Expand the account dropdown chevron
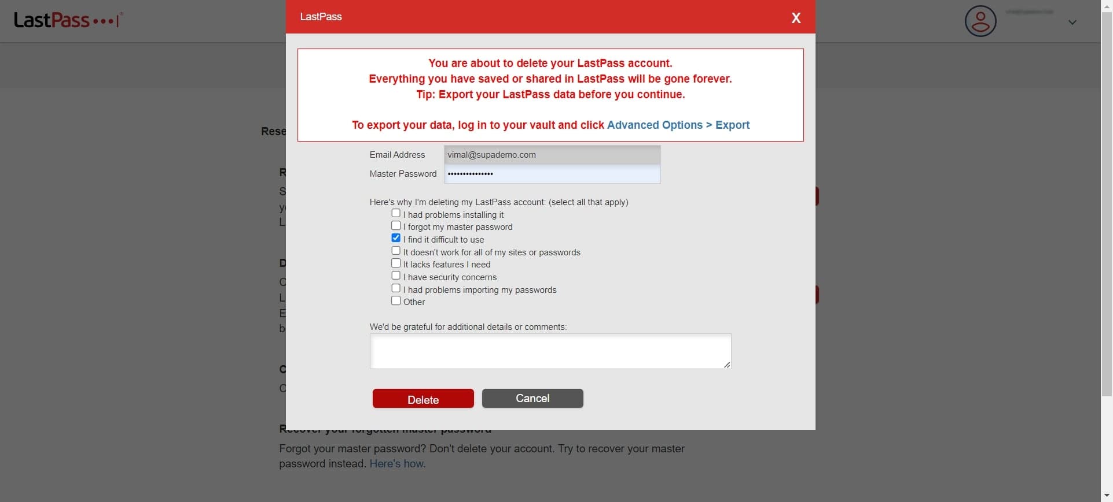 1072,23
